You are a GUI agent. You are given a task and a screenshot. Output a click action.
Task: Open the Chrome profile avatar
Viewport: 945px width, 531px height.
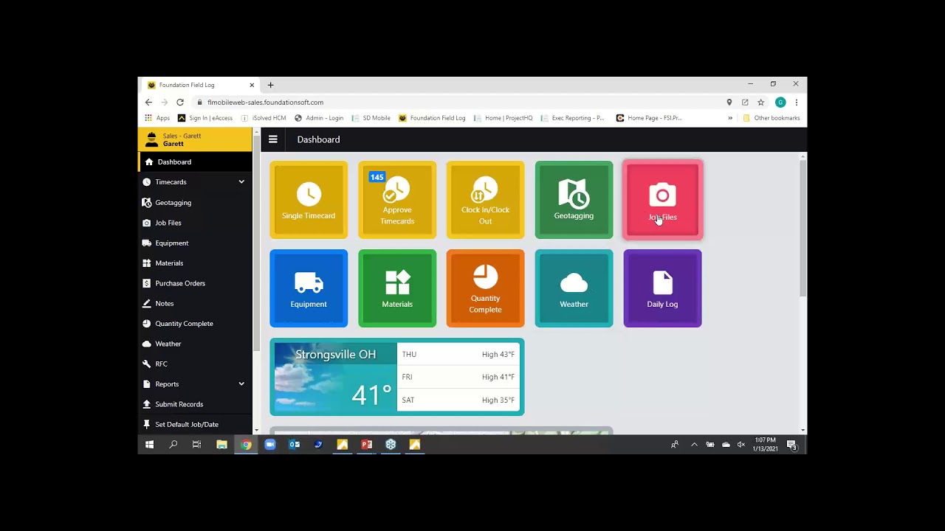coord(780,103)
